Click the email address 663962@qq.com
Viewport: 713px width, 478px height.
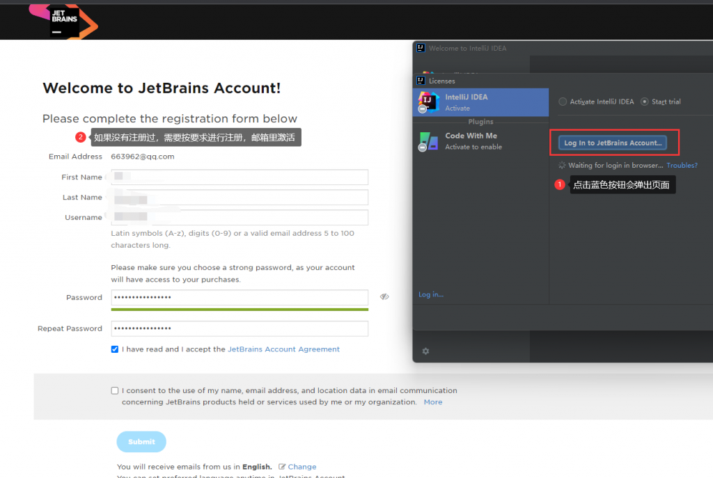tap(142, 157)
